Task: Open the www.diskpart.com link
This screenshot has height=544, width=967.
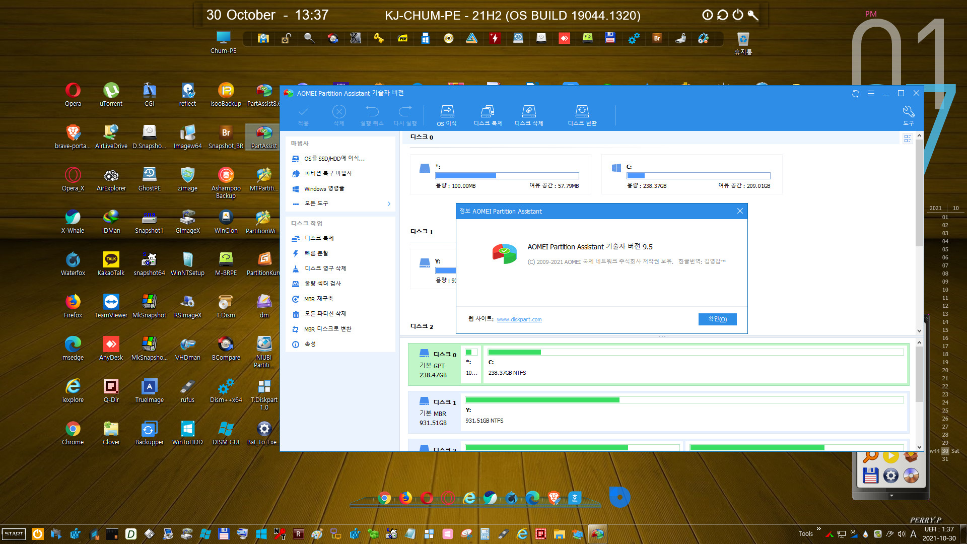Action: click(519, 319)
